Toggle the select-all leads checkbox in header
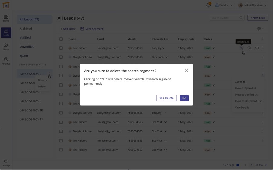 point(61,39)
